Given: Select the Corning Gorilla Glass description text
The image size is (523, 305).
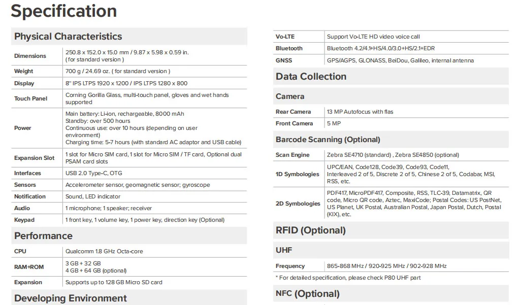Looking at the screenshot, I should click(147, 98).
